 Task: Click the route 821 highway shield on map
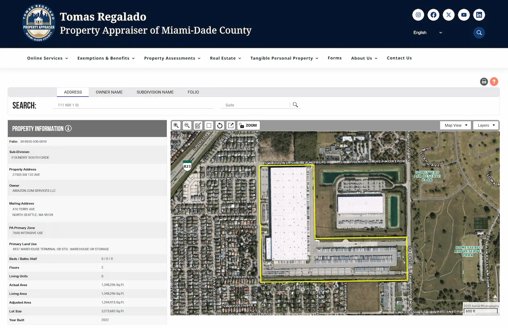(x=187, y=165)
